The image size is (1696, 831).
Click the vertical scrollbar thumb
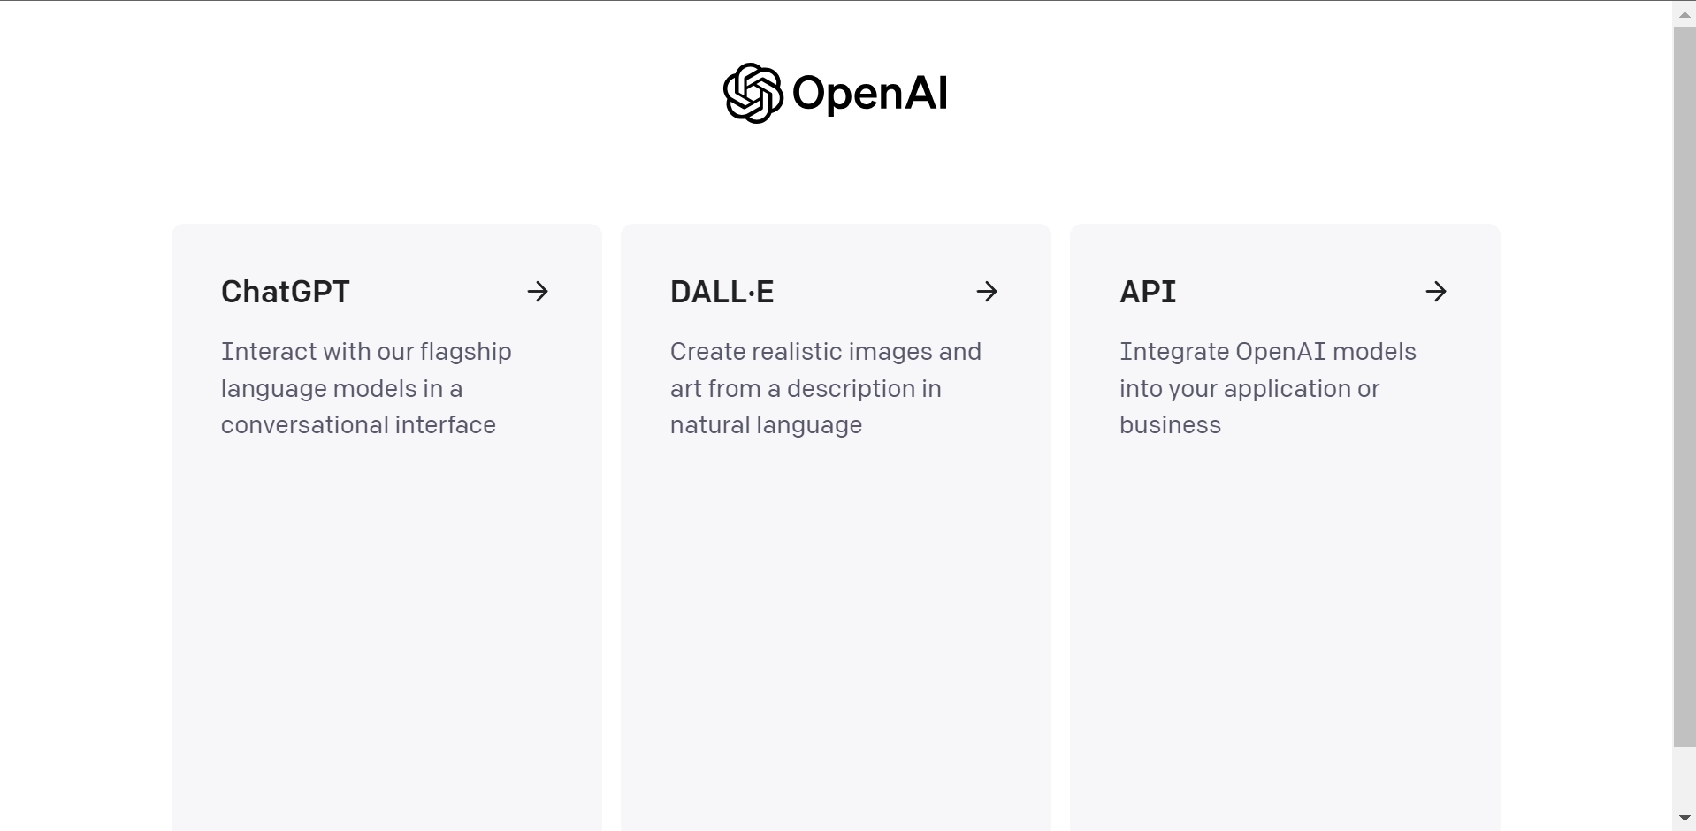click(x=1685, y=380)
